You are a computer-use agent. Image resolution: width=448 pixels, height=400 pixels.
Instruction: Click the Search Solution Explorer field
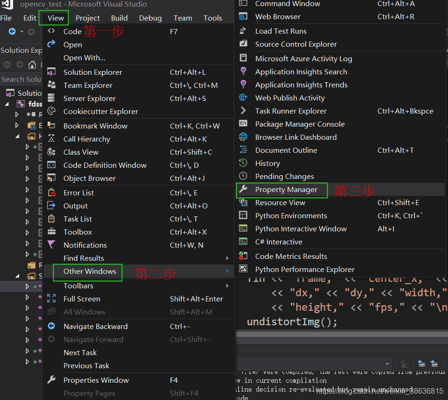(x=21, y=79)
